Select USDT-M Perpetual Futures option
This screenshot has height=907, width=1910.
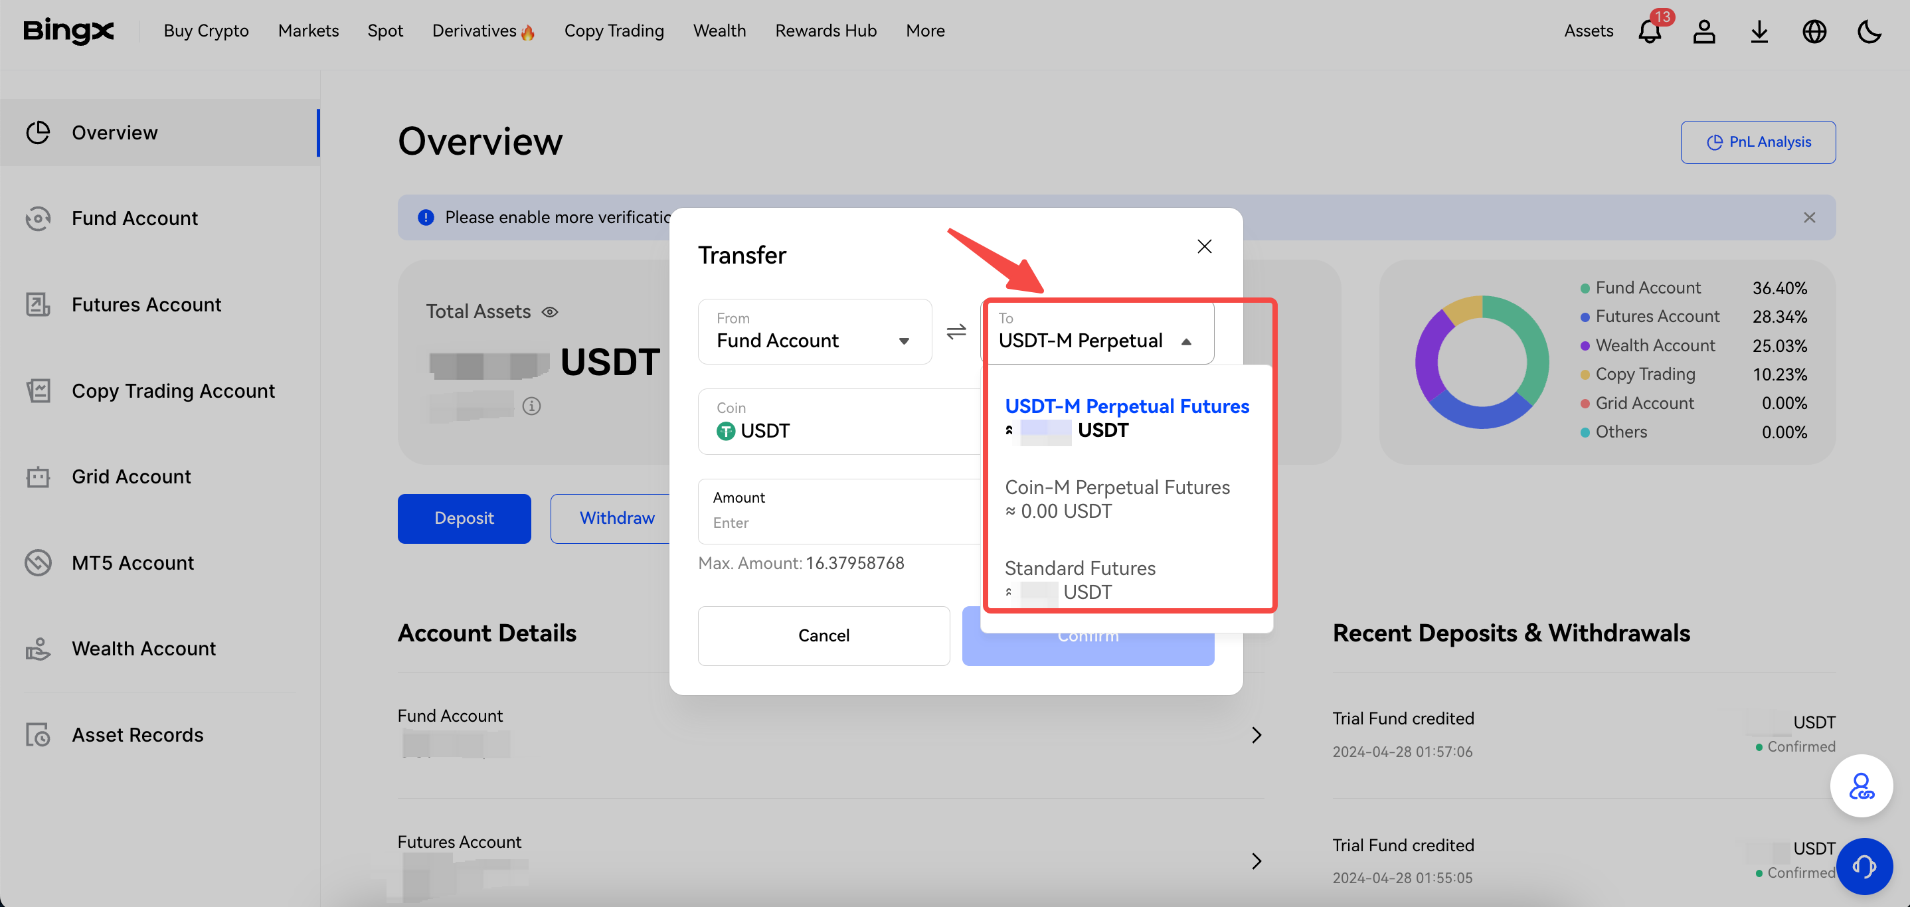(1126, 418)
